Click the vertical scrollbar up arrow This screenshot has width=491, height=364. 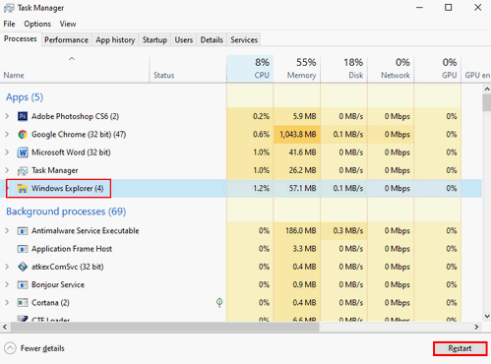[x=487, y=90]
